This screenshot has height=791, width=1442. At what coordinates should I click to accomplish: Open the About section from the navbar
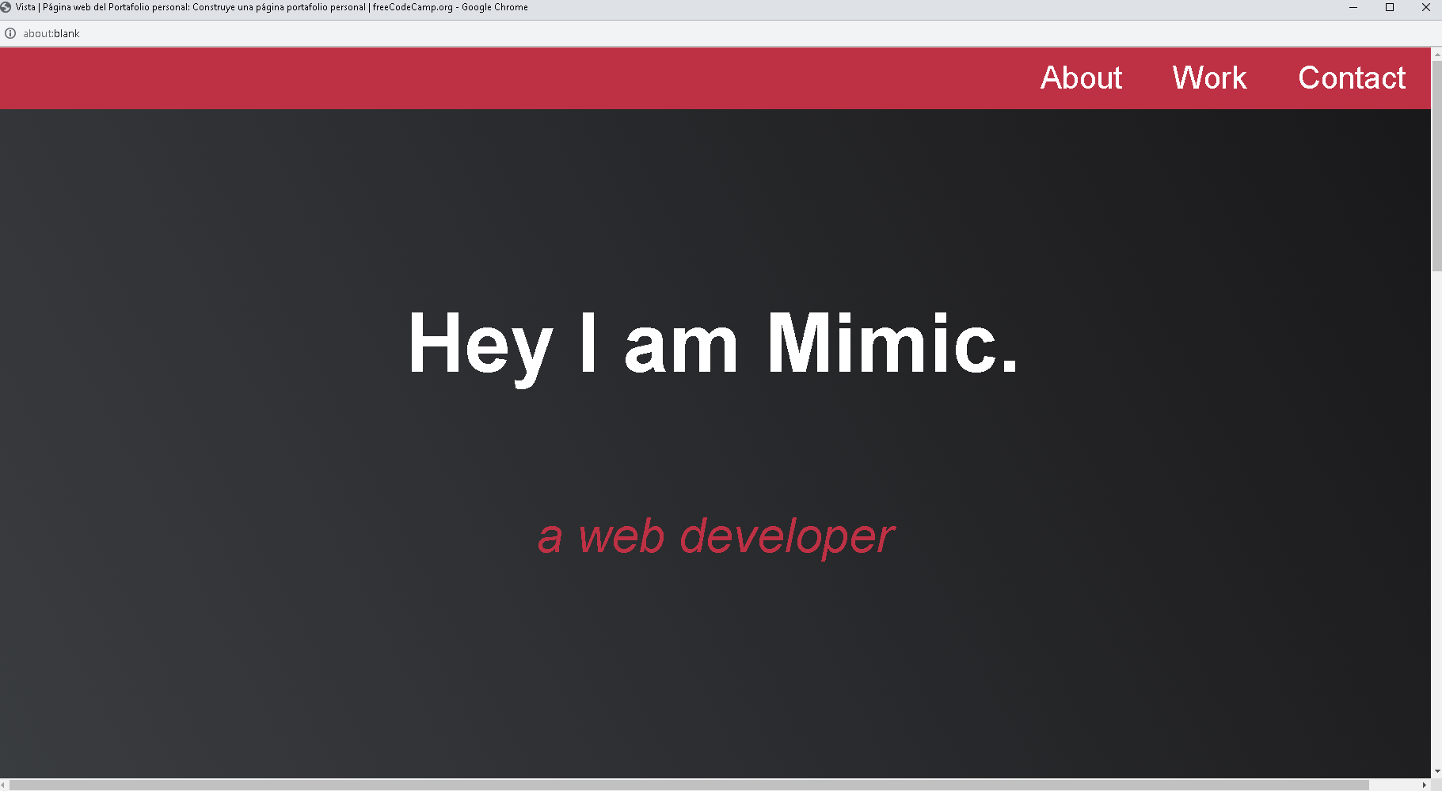click(1081, 78)
